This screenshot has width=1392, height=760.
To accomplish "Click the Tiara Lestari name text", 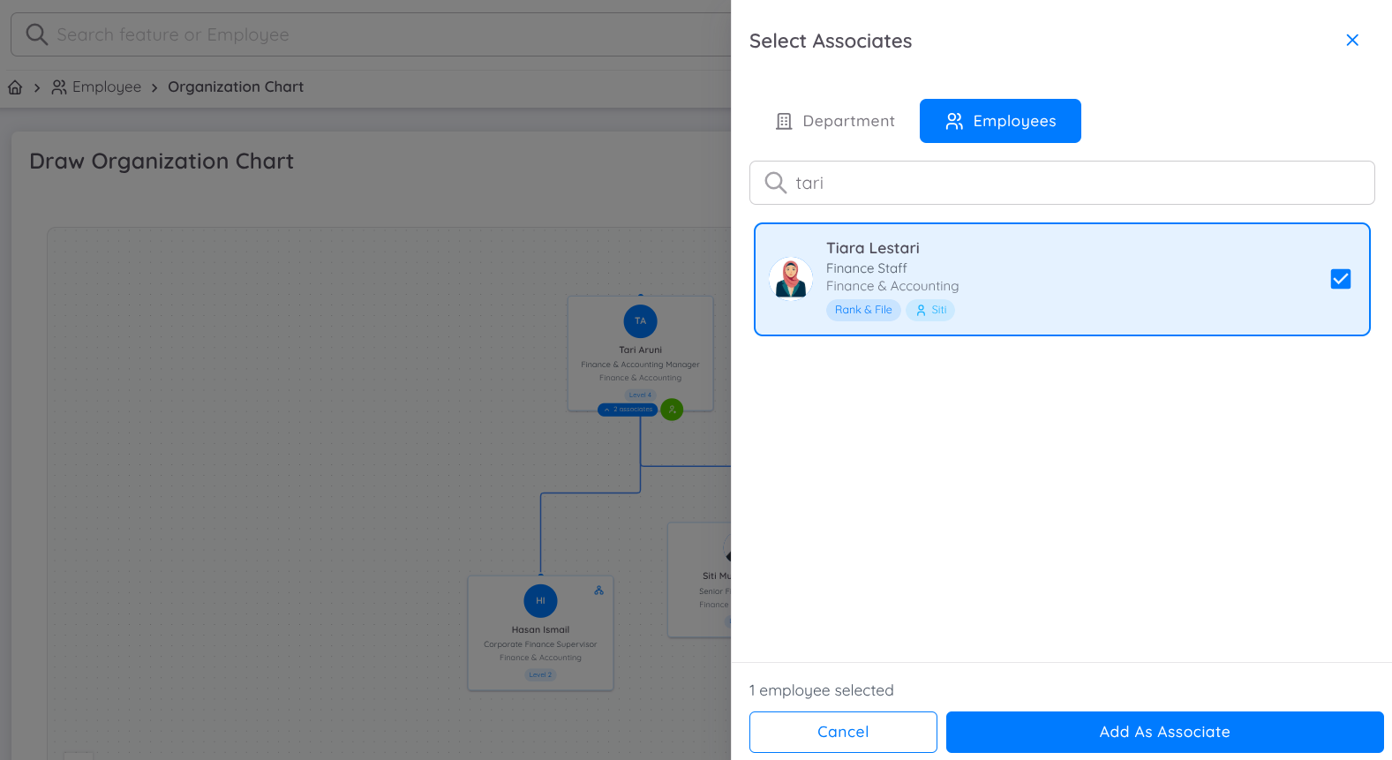I will (x=873, y=248).
